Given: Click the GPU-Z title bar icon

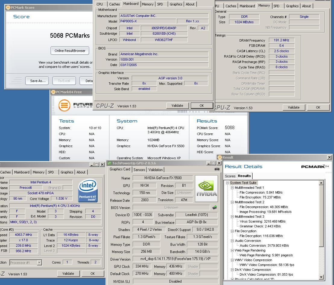Looking at the screenshot, I should click(x=109, y=163).
